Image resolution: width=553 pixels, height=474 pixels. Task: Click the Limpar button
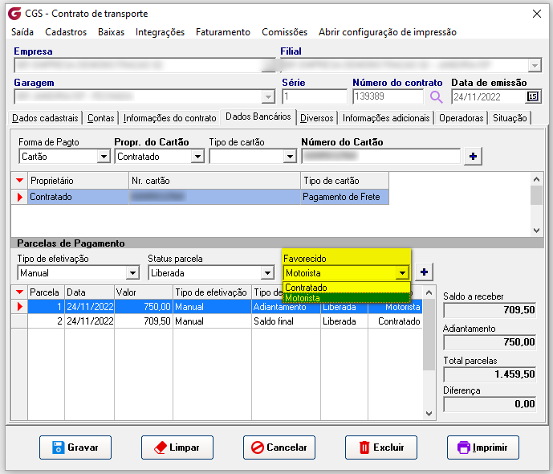(x=177, y=447)
